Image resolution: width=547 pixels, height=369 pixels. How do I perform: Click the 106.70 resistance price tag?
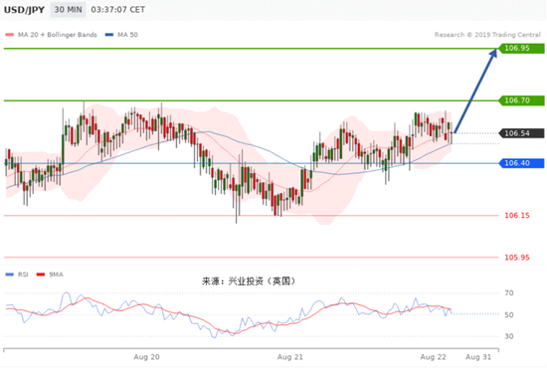coord(521,100)
